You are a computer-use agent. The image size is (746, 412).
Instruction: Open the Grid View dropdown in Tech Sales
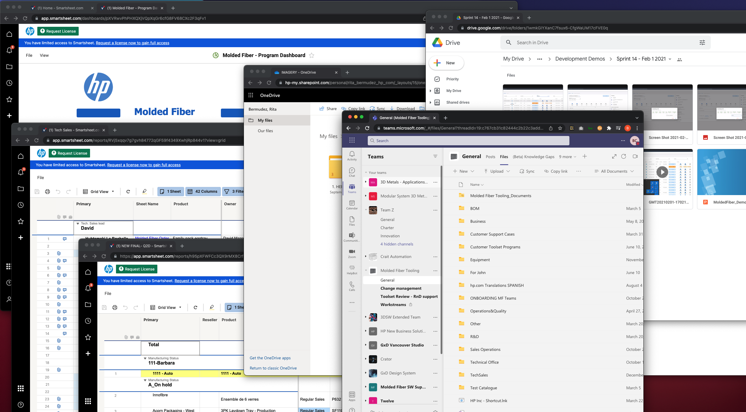[99, 191]
